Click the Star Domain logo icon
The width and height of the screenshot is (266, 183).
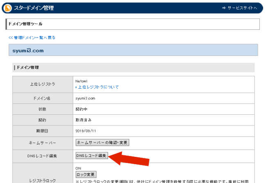8,8
